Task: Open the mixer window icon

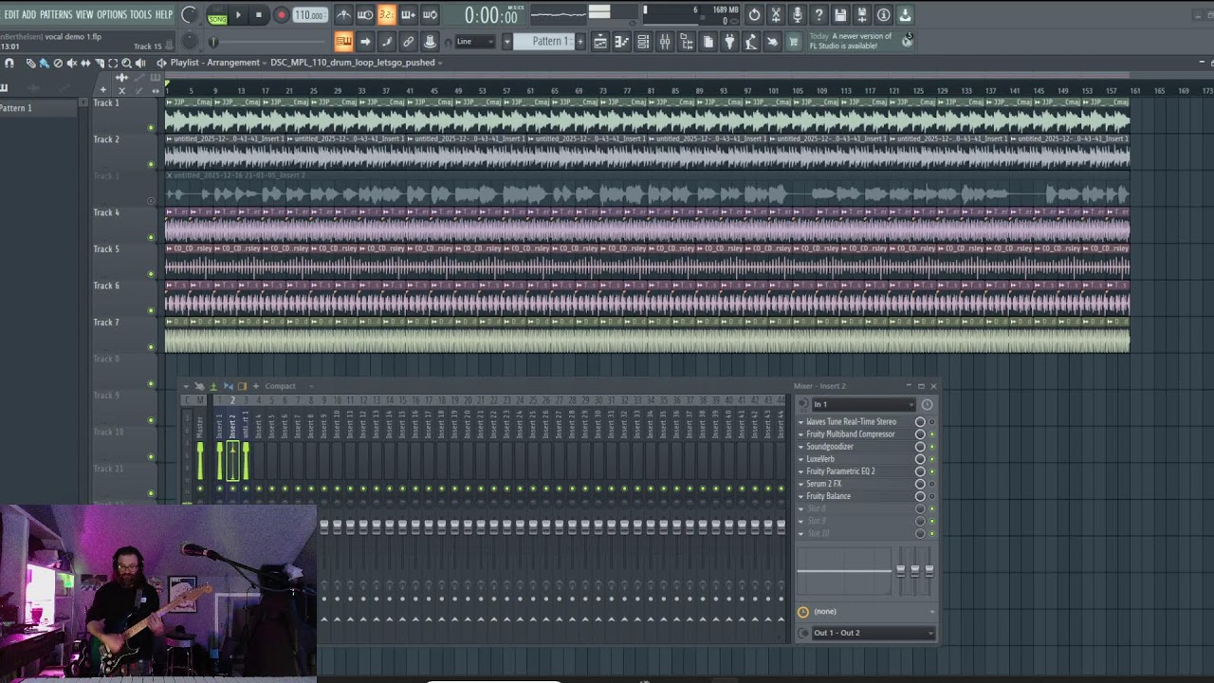Action: (x=665, y=41)
